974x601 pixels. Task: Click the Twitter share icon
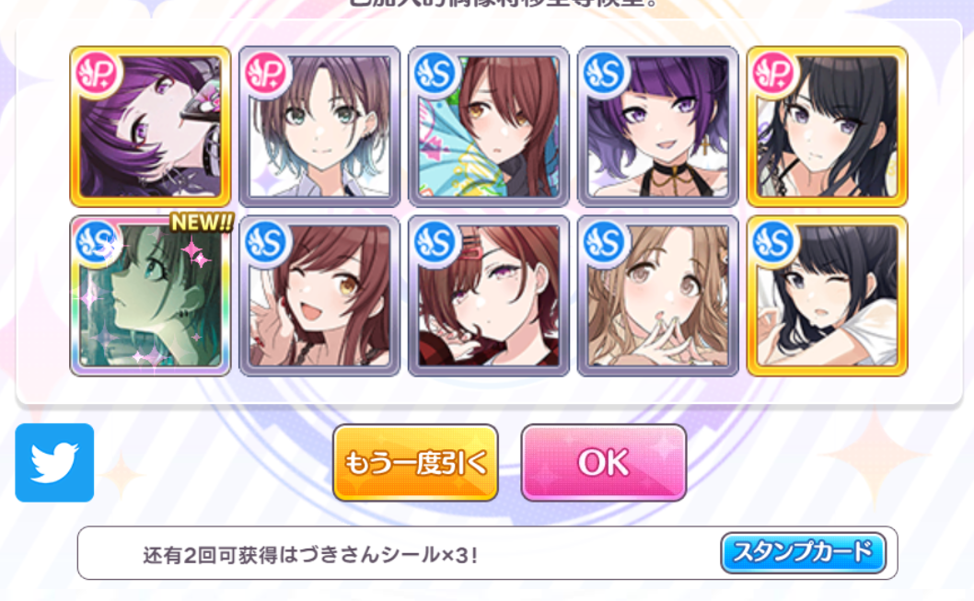point(54,463)
